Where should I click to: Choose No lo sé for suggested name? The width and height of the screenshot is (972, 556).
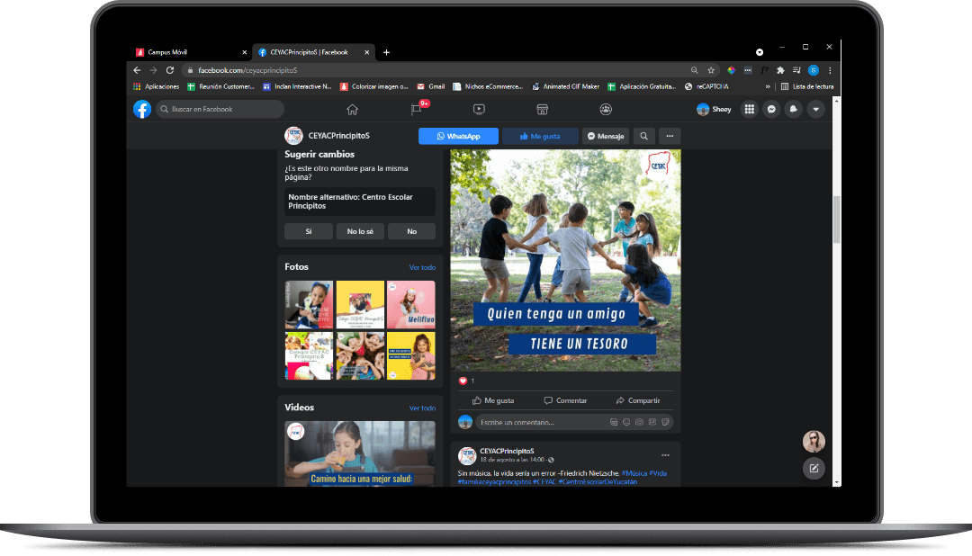pyautogui.click(x=360, y=231)
